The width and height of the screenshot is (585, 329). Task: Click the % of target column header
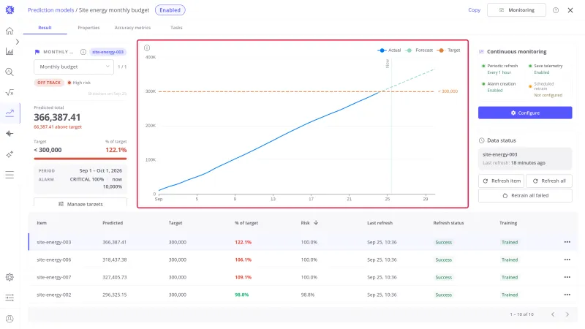[246, 223]
